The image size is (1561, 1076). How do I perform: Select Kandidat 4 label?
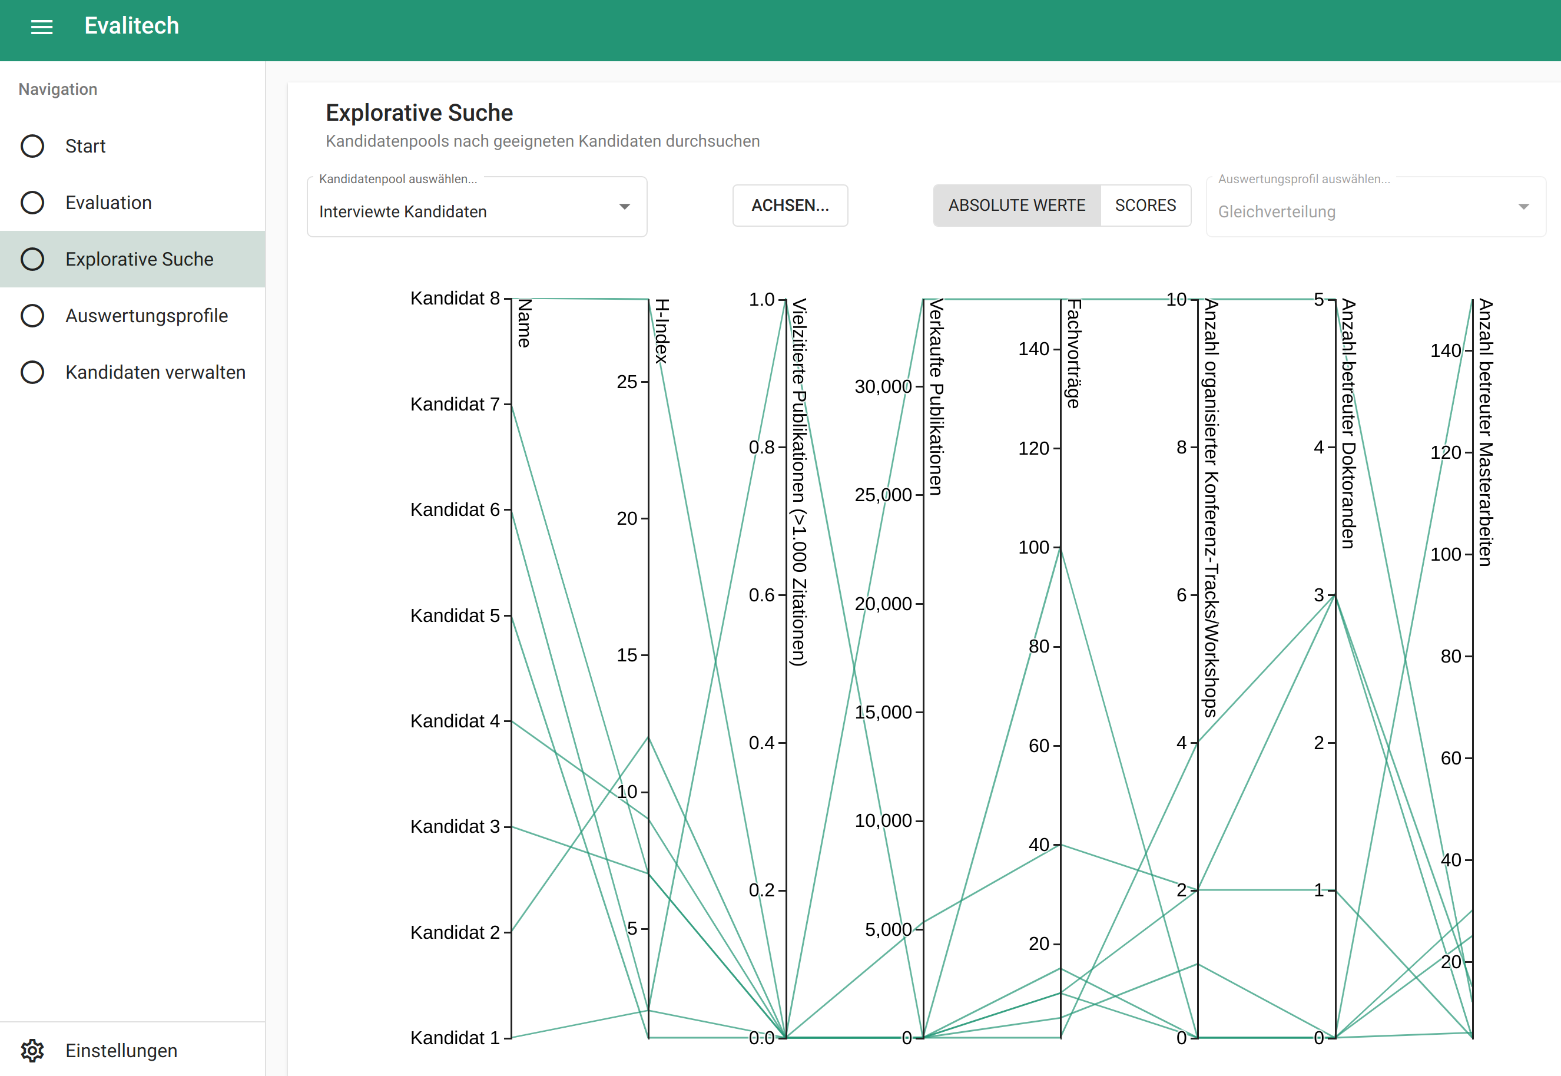point(455,721)
